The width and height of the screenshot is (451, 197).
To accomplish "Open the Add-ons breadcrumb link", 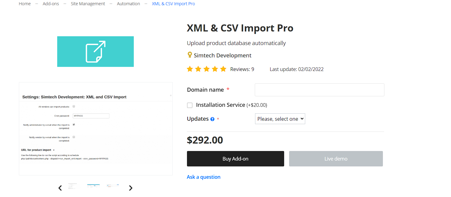I will pyautogui.click(x=51, y=4).
